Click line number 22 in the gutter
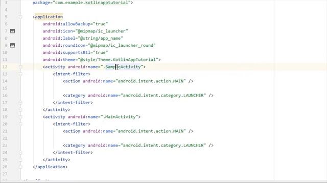 [x=5, y=138]
